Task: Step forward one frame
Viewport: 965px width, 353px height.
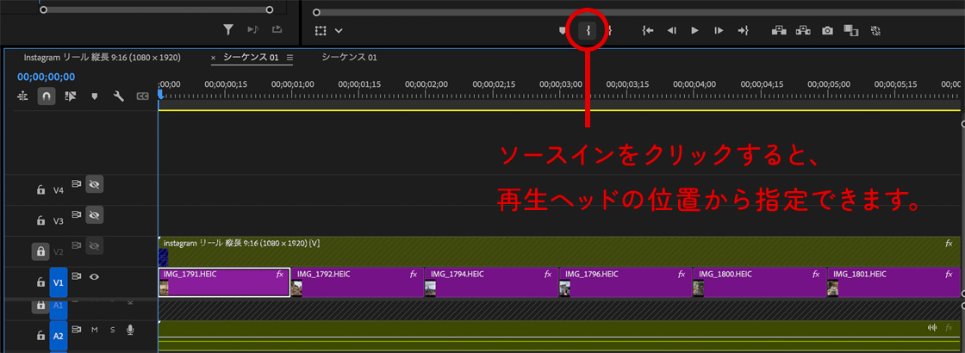Action: pyautogui.click(x=718, y=30)
